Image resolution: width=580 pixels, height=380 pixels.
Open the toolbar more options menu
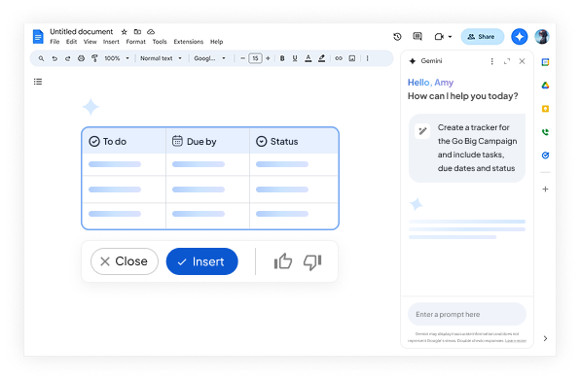point(367,58)
